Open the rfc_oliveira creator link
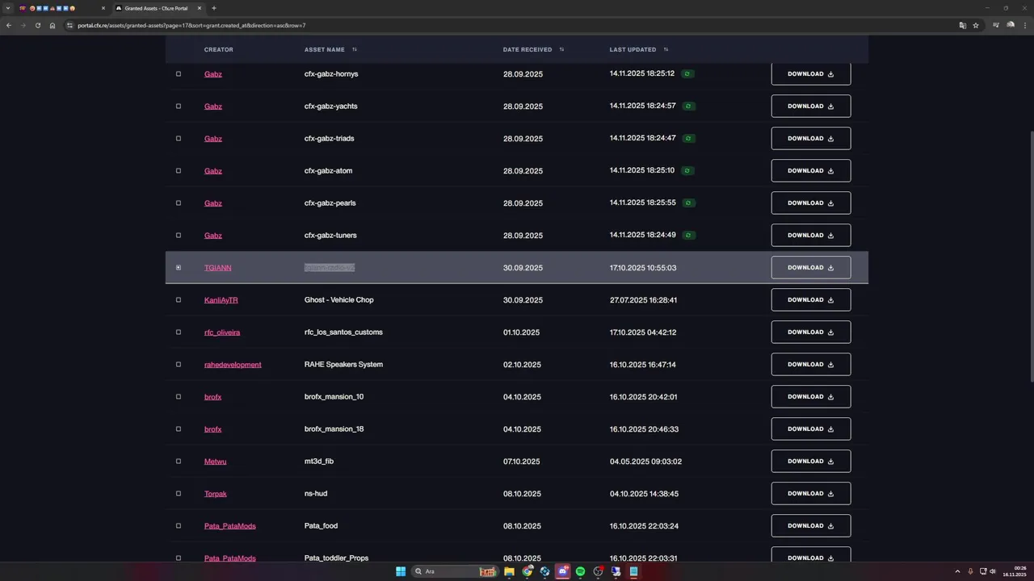Image resolution: width=1034 pixels, height=581 pixels. [222, 332]
